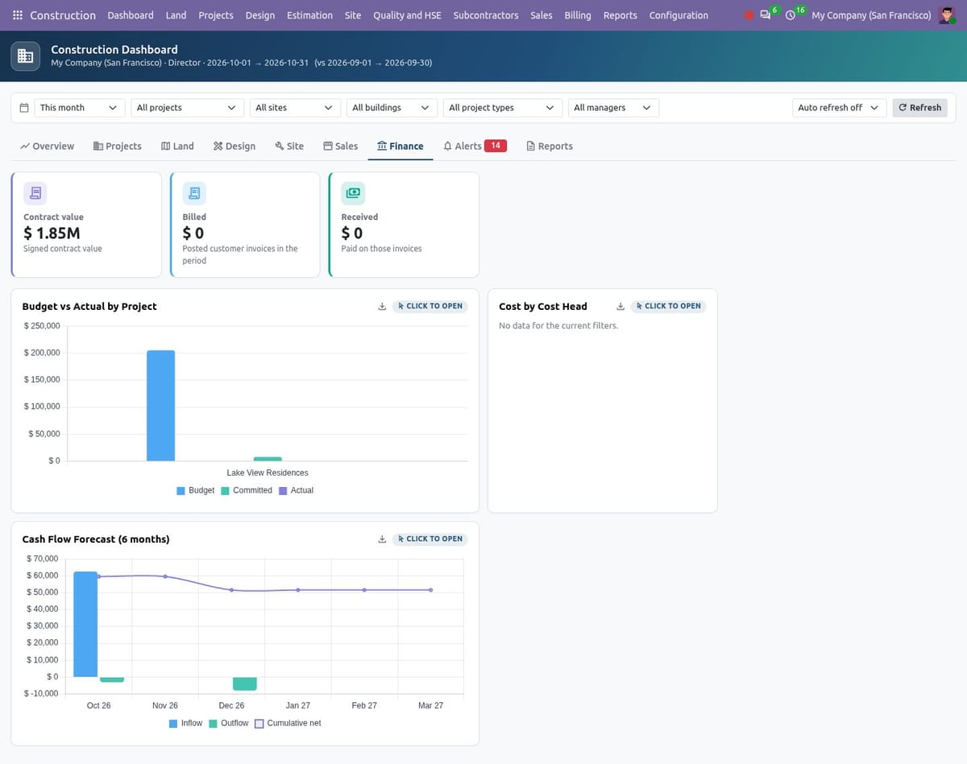The image size is (967, 764).
Task: Switch to the Land dashboard tab
Action: pyautogui.click(x=177, y=147)
